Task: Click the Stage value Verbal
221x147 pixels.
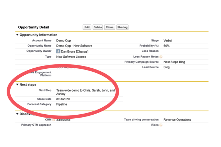Action: pos(168,40)
